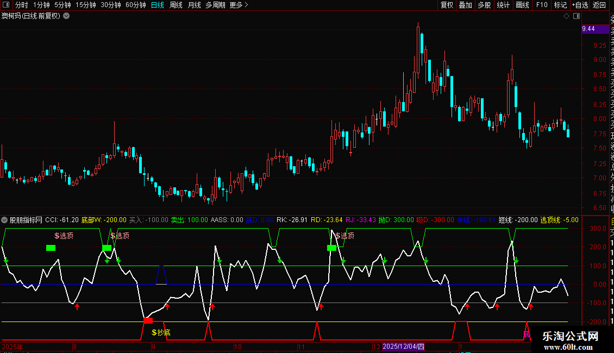Expand the 股朋指标网 indicator dropdown arrow

point(4,220)
